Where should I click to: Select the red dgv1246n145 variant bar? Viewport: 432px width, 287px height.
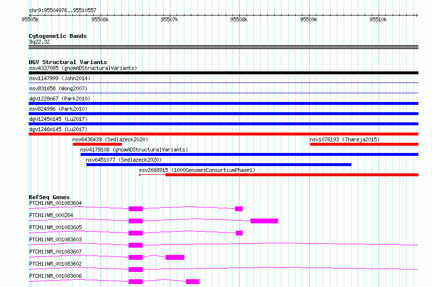[x=223, y=134]
